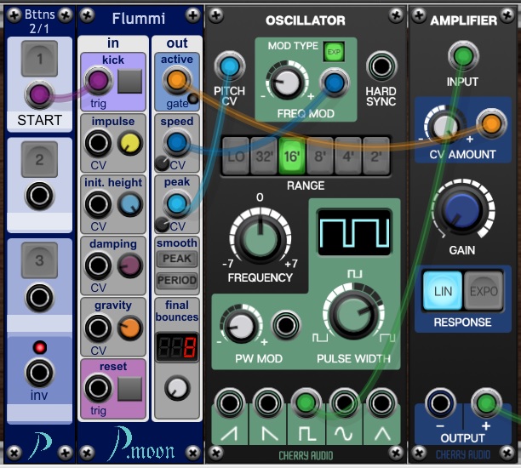Image resolution: width=521 pixels, height=468 pixels.
Task: Click the sine waveform output jack
Action: (342, 403)
